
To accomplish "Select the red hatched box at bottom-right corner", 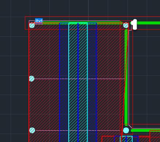I will click(x=155, y=136).
